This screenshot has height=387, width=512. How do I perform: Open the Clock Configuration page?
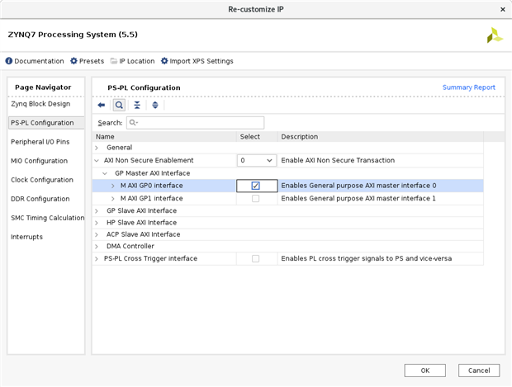(42, 180)
